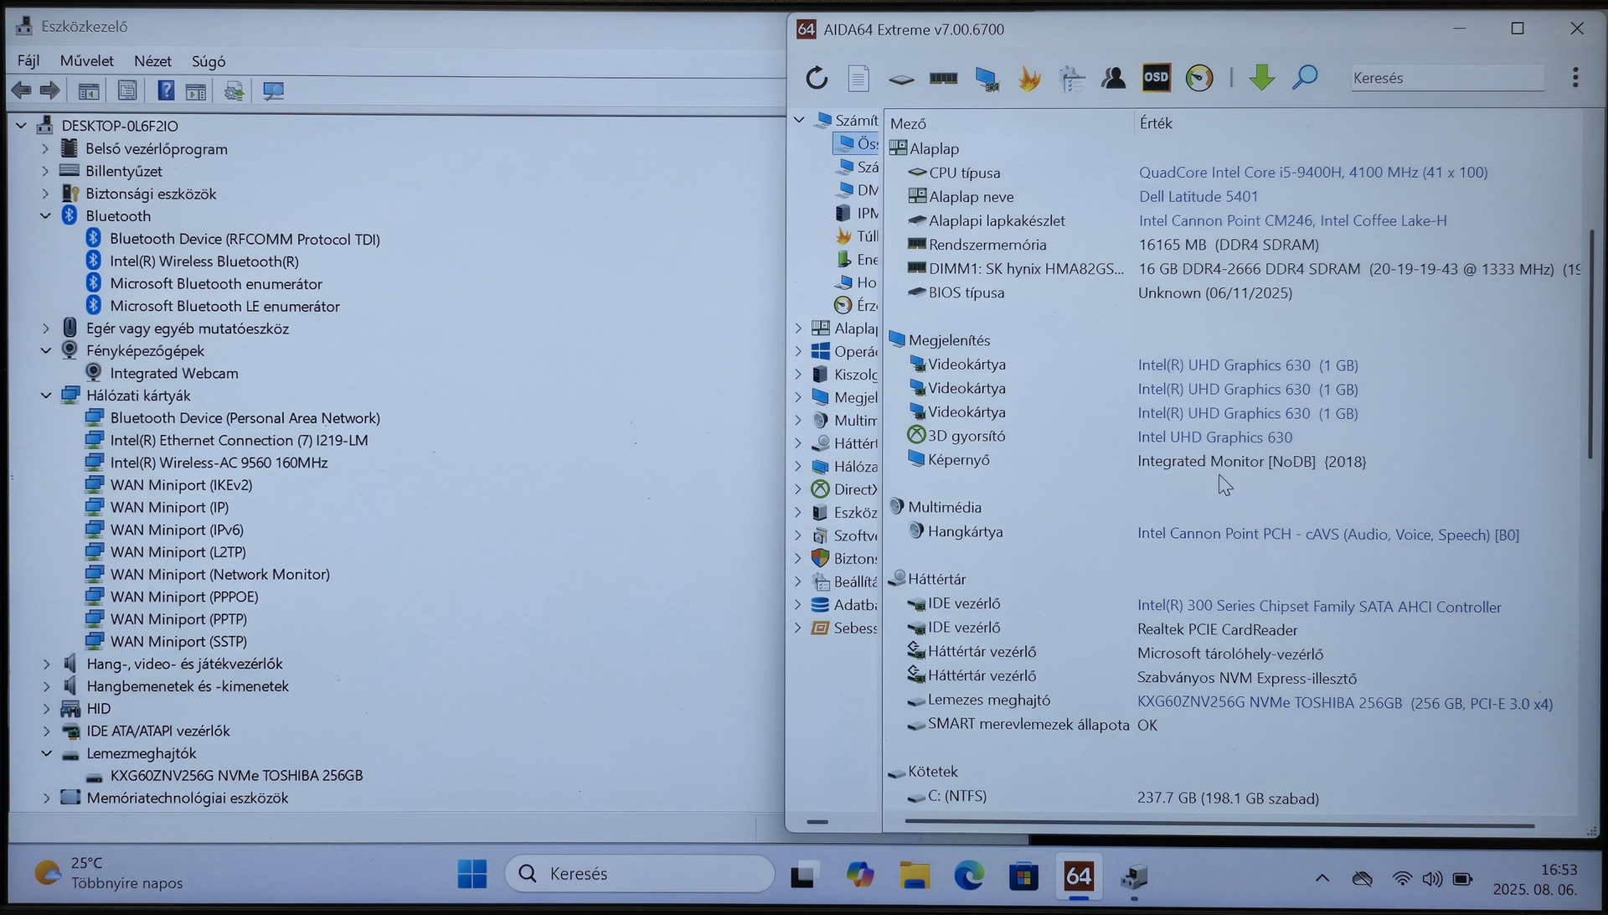
Task: Click the AIDA64 refresh icon
Action: click(817, 79)
